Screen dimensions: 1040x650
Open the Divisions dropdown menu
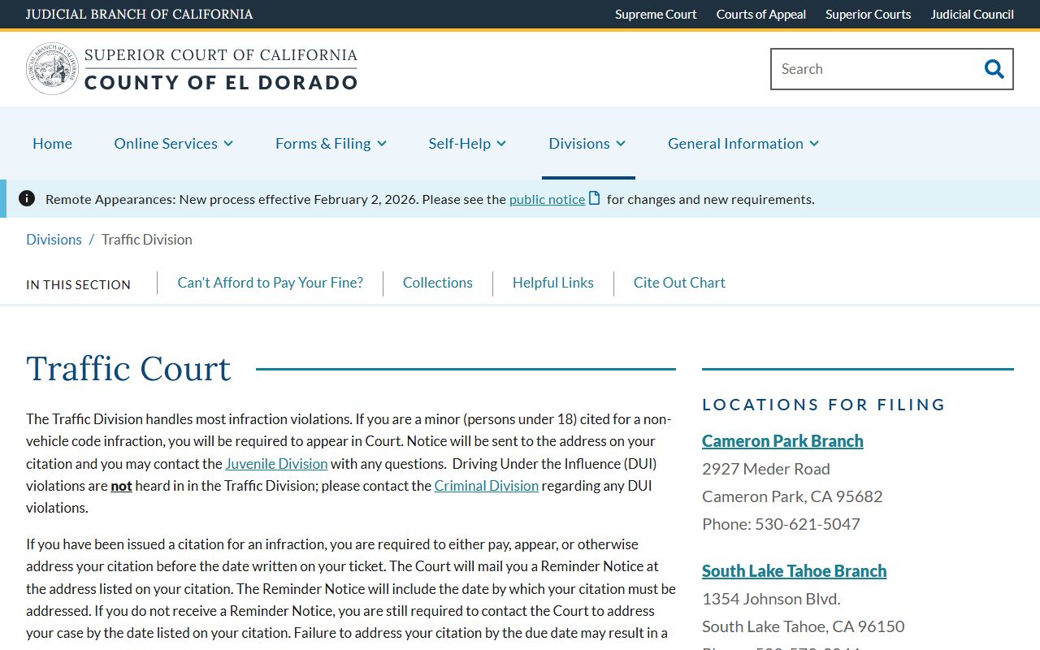pyautogui.click(x=587, y=143)
